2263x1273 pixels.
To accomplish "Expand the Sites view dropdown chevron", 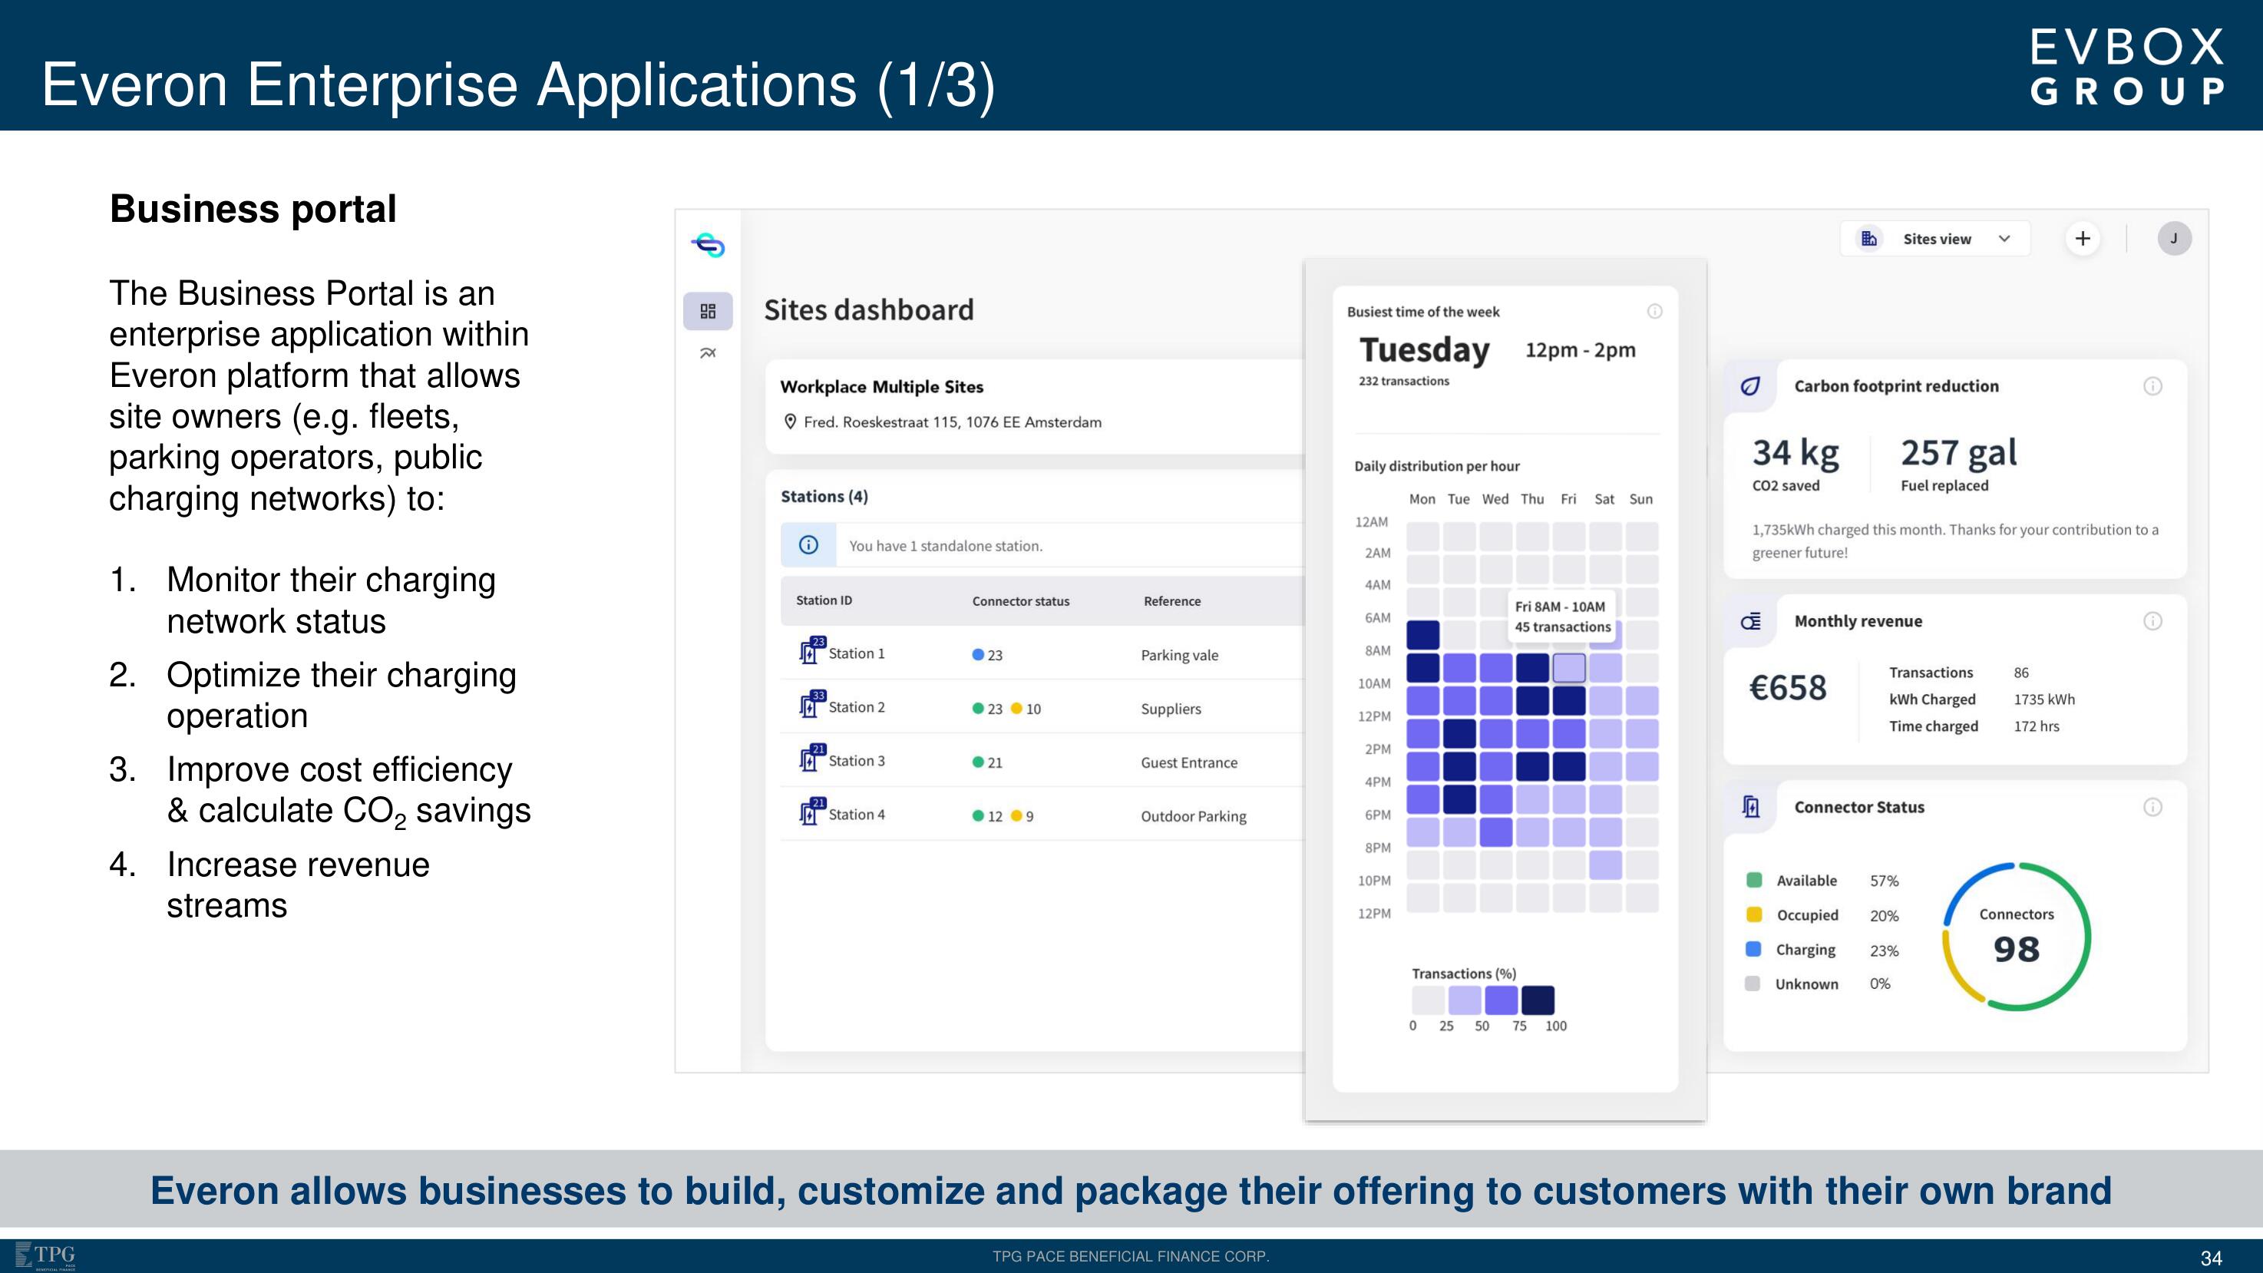I will [x=2004, y=238].
